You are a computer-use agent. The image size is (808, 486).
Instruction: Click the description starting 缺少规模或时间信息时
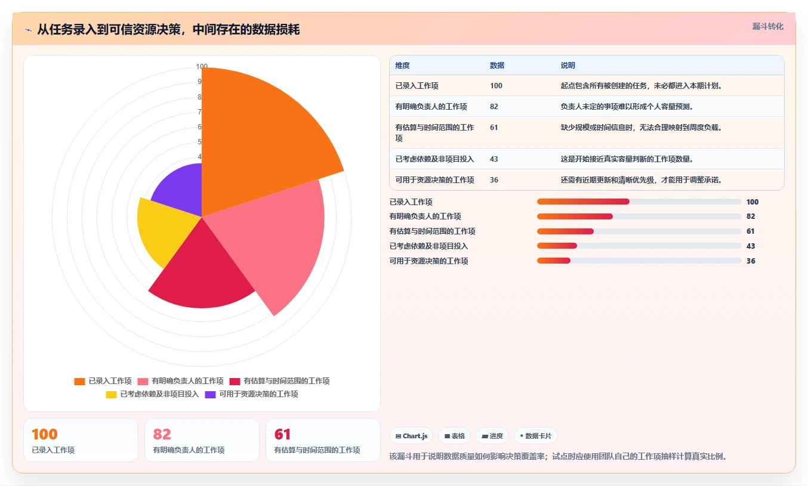642,128
